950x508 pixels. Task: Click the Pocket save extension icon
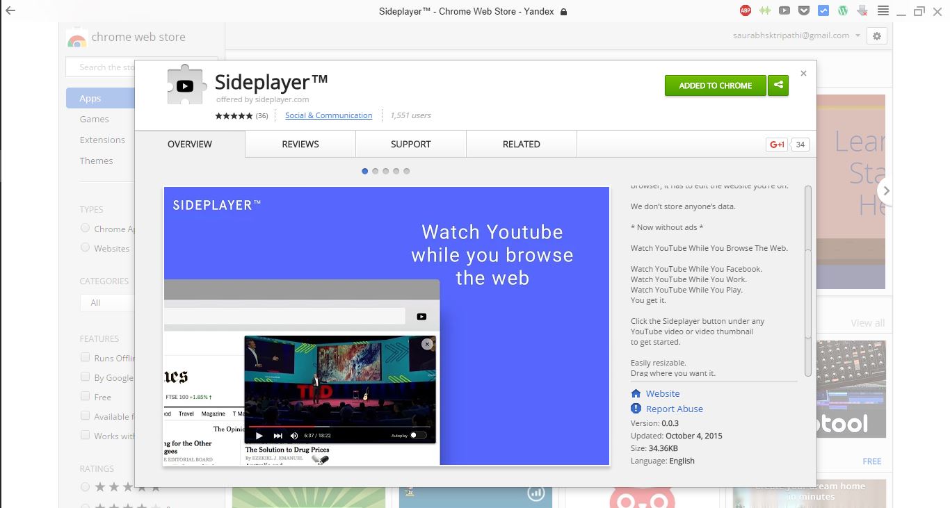tap(804, 10)
